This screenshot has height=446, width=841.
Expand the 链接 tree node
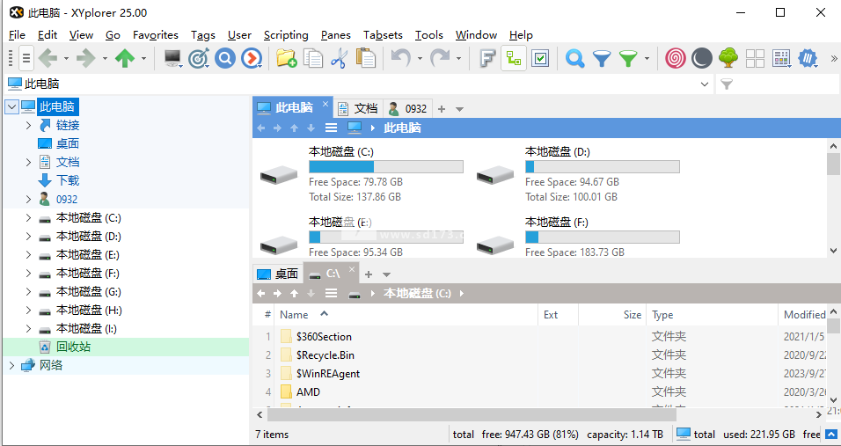click(28, 126)
